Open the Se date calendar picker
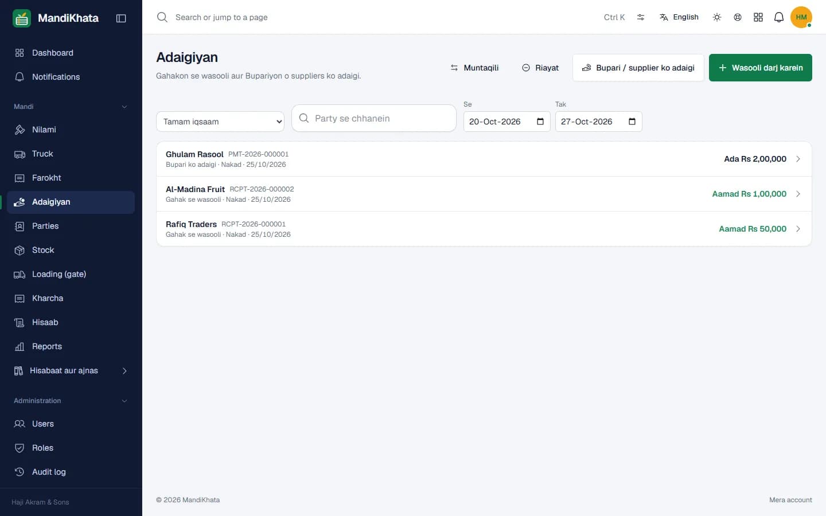This screenshot has height=516, width=826. [x=540, y=122]
